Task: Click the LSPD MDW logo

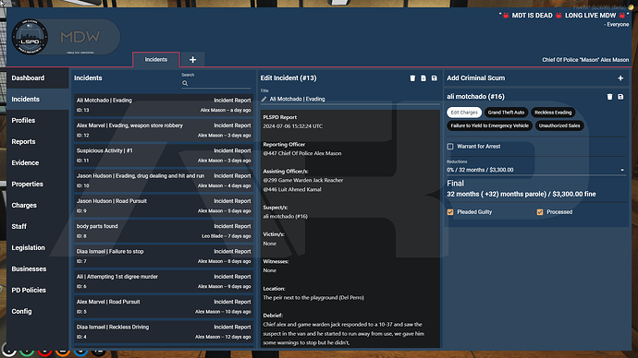Action: (66, 37)
